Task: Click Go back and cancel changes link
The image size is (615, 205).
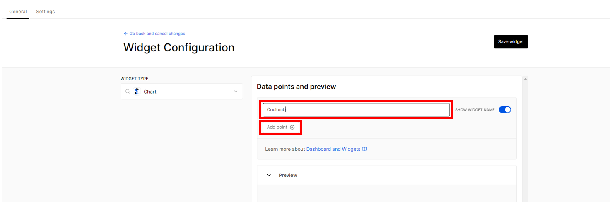Action: [x=157, y=34]
